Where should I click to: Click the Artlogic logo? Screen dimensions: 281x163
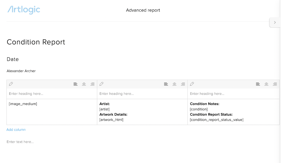(x=24, y=10)
